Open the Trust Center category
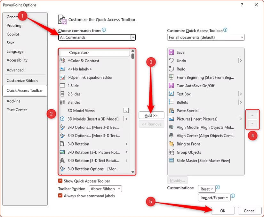This screenshot has height=217, width=264. pos(25,110)
